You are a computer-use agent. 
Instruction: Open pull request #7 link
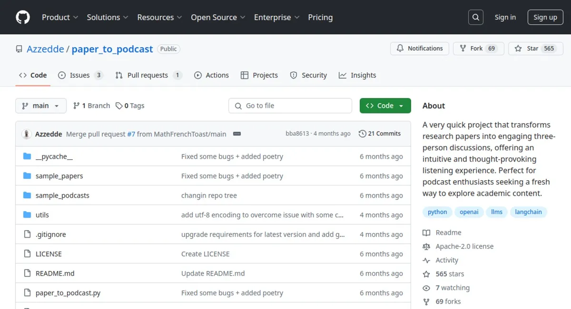coord(131,134)
